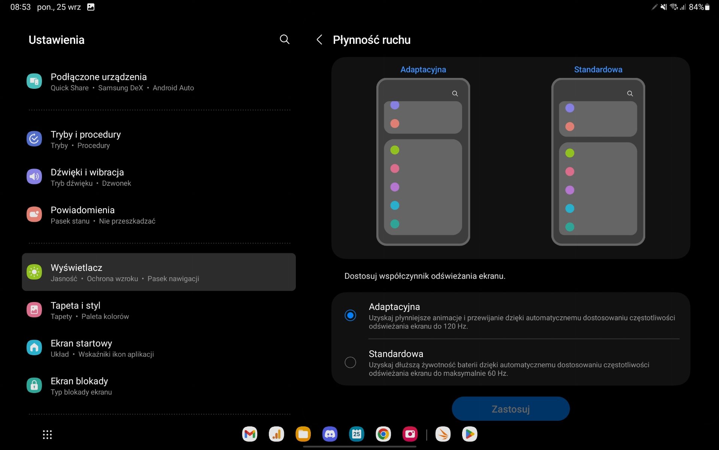Open Tapeta i styl icon
This screenshot has width=719, height=450.
34,310
